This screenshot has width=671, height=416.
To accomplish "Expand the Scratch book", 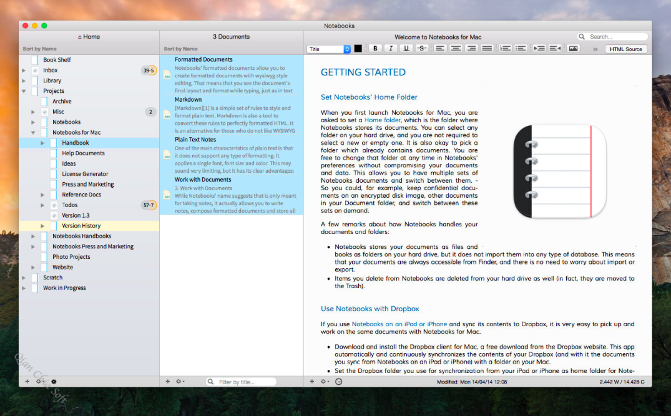I will click(24, 278).
